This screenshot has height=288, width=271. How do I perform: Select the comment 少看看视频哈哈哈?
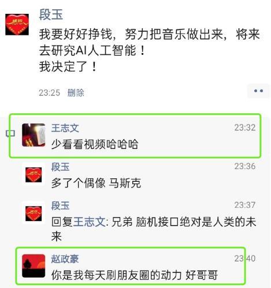(95, 144)
